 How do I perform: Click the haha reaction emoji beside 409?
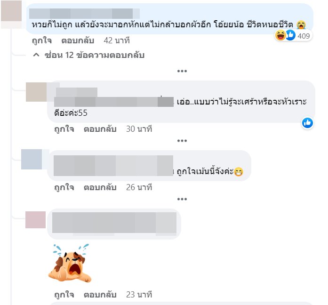click(280, 35)
